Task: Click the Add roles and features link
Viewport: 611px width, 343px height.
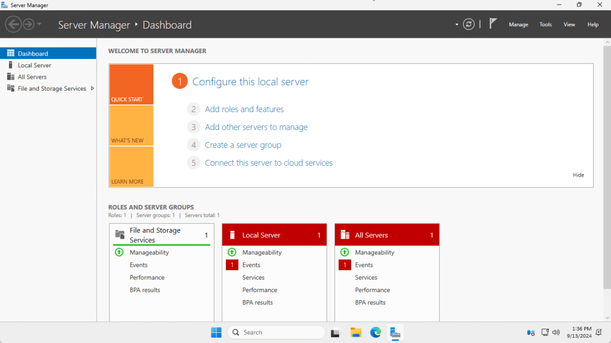Action: (x=244, y=109)
